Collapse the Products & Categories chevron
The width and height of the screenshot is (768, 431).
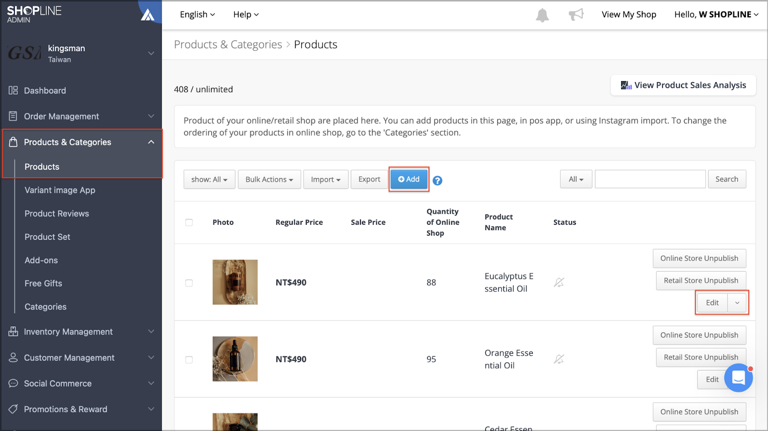click(151, 142)
